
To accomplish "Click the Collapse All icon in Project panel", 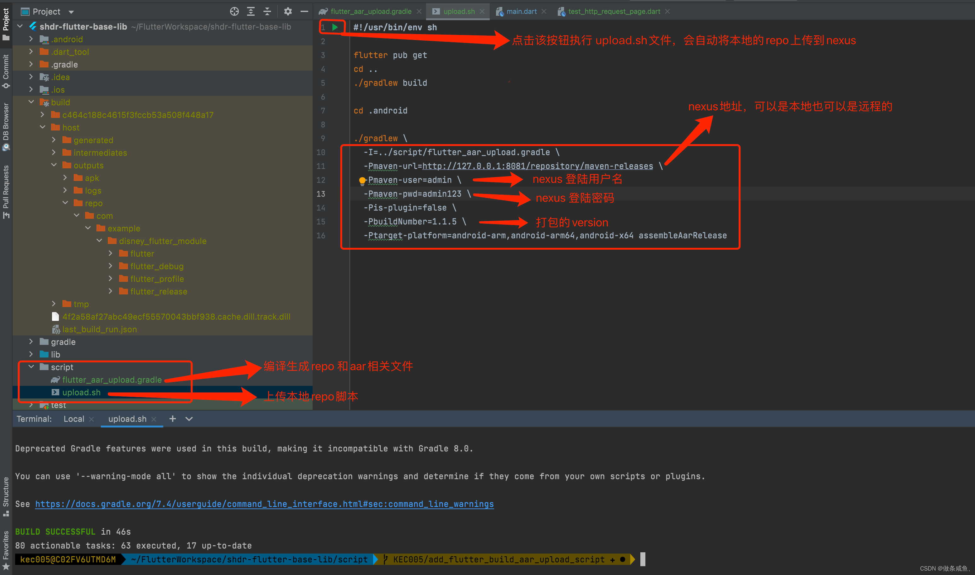I will click(x=267, y=12).
